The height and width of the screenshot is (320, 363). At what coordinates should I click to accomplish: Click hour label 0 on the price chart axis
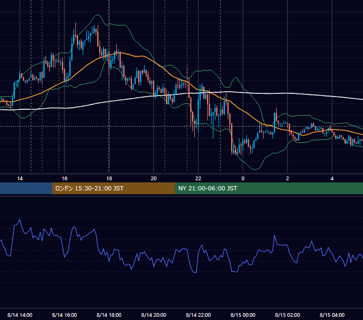pyautogui.click(x=243, y=178)
